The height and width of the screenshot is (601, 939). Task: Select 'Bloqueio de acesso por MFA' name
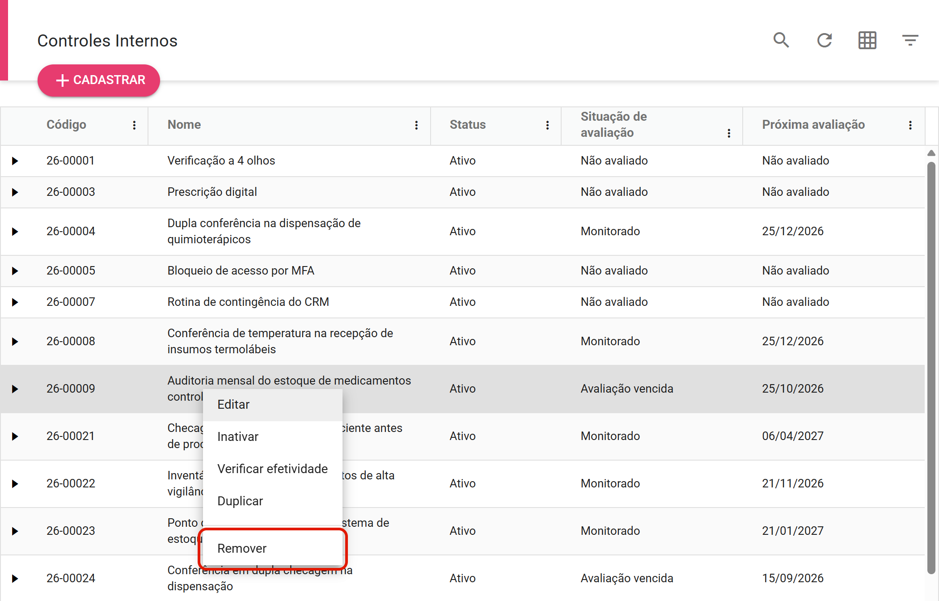click(x=241, y=271)
